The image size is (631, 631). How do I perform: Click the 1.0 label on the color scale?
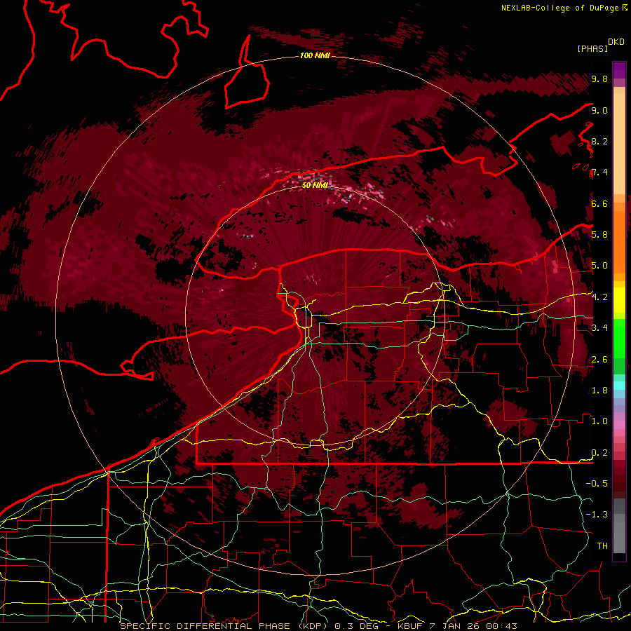(x=599, y=421)
